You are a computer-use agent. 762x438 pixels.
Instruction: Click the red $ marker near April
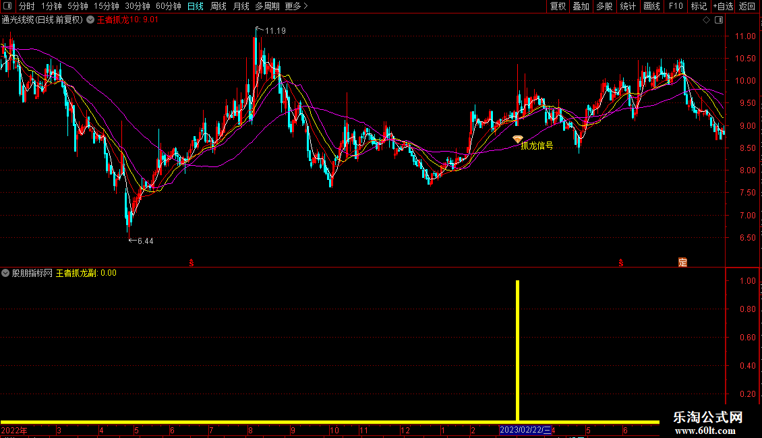point(192,263)
